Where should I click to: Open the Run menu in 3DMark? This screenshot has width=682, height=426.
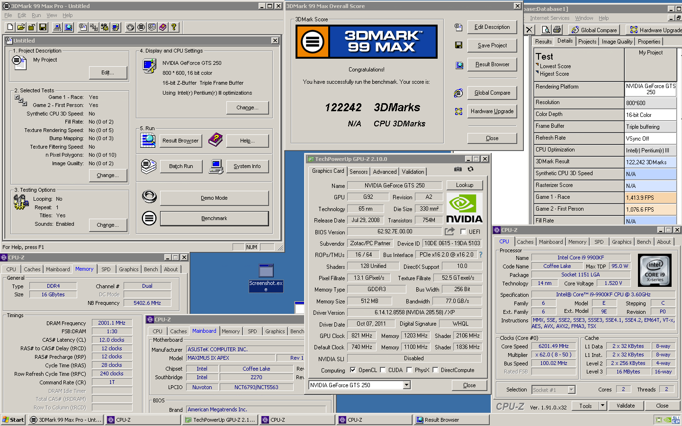(x=36, y=15)
